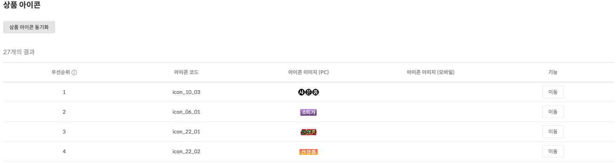The height and width of the screenshot is (163, 616).
Task: Select the icon_22_01 code text
Action: [186, 132]
